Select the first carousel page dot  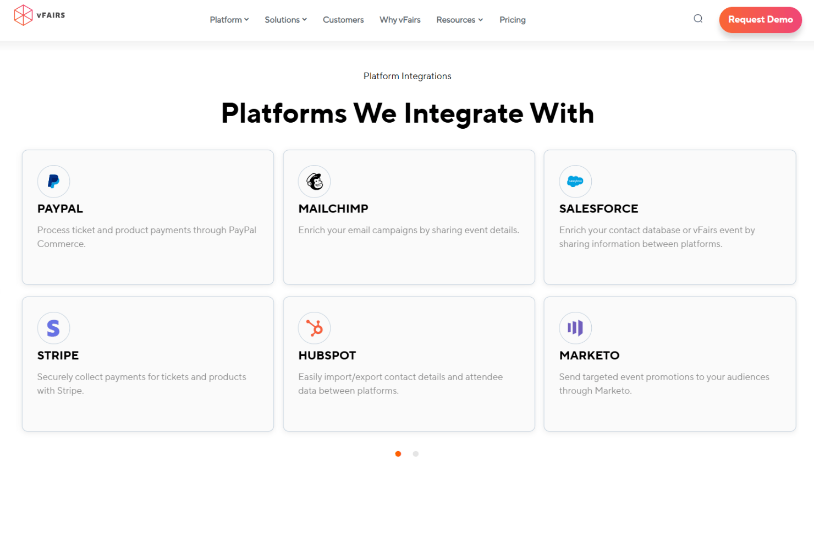coord(398,454)
